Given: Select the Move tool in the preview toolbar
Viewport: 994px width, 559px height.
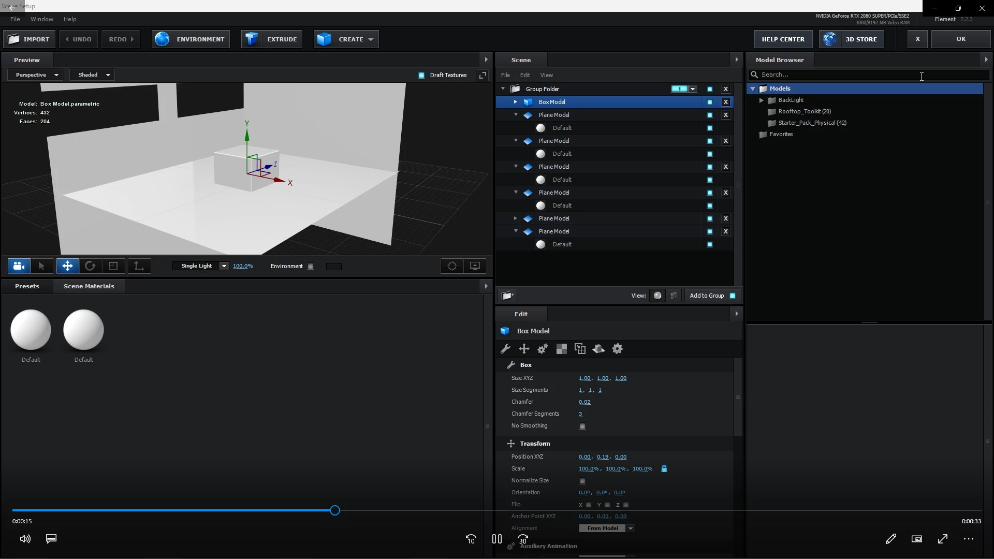Looking at the screenshot, I should [x=67, y=266].
